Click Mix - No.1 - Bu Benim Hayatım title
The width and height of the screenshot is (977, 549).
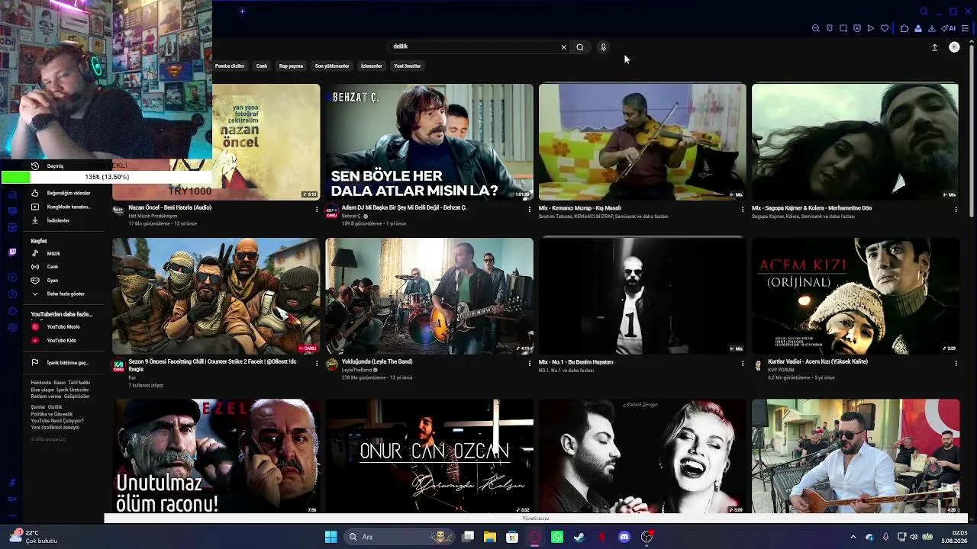pos(576,362)
